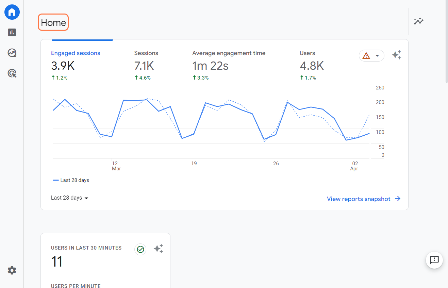This screenshot has height=288, width=448.
Task: Click the 26 date label on chart axis
Action: click(x=276, y=164)
